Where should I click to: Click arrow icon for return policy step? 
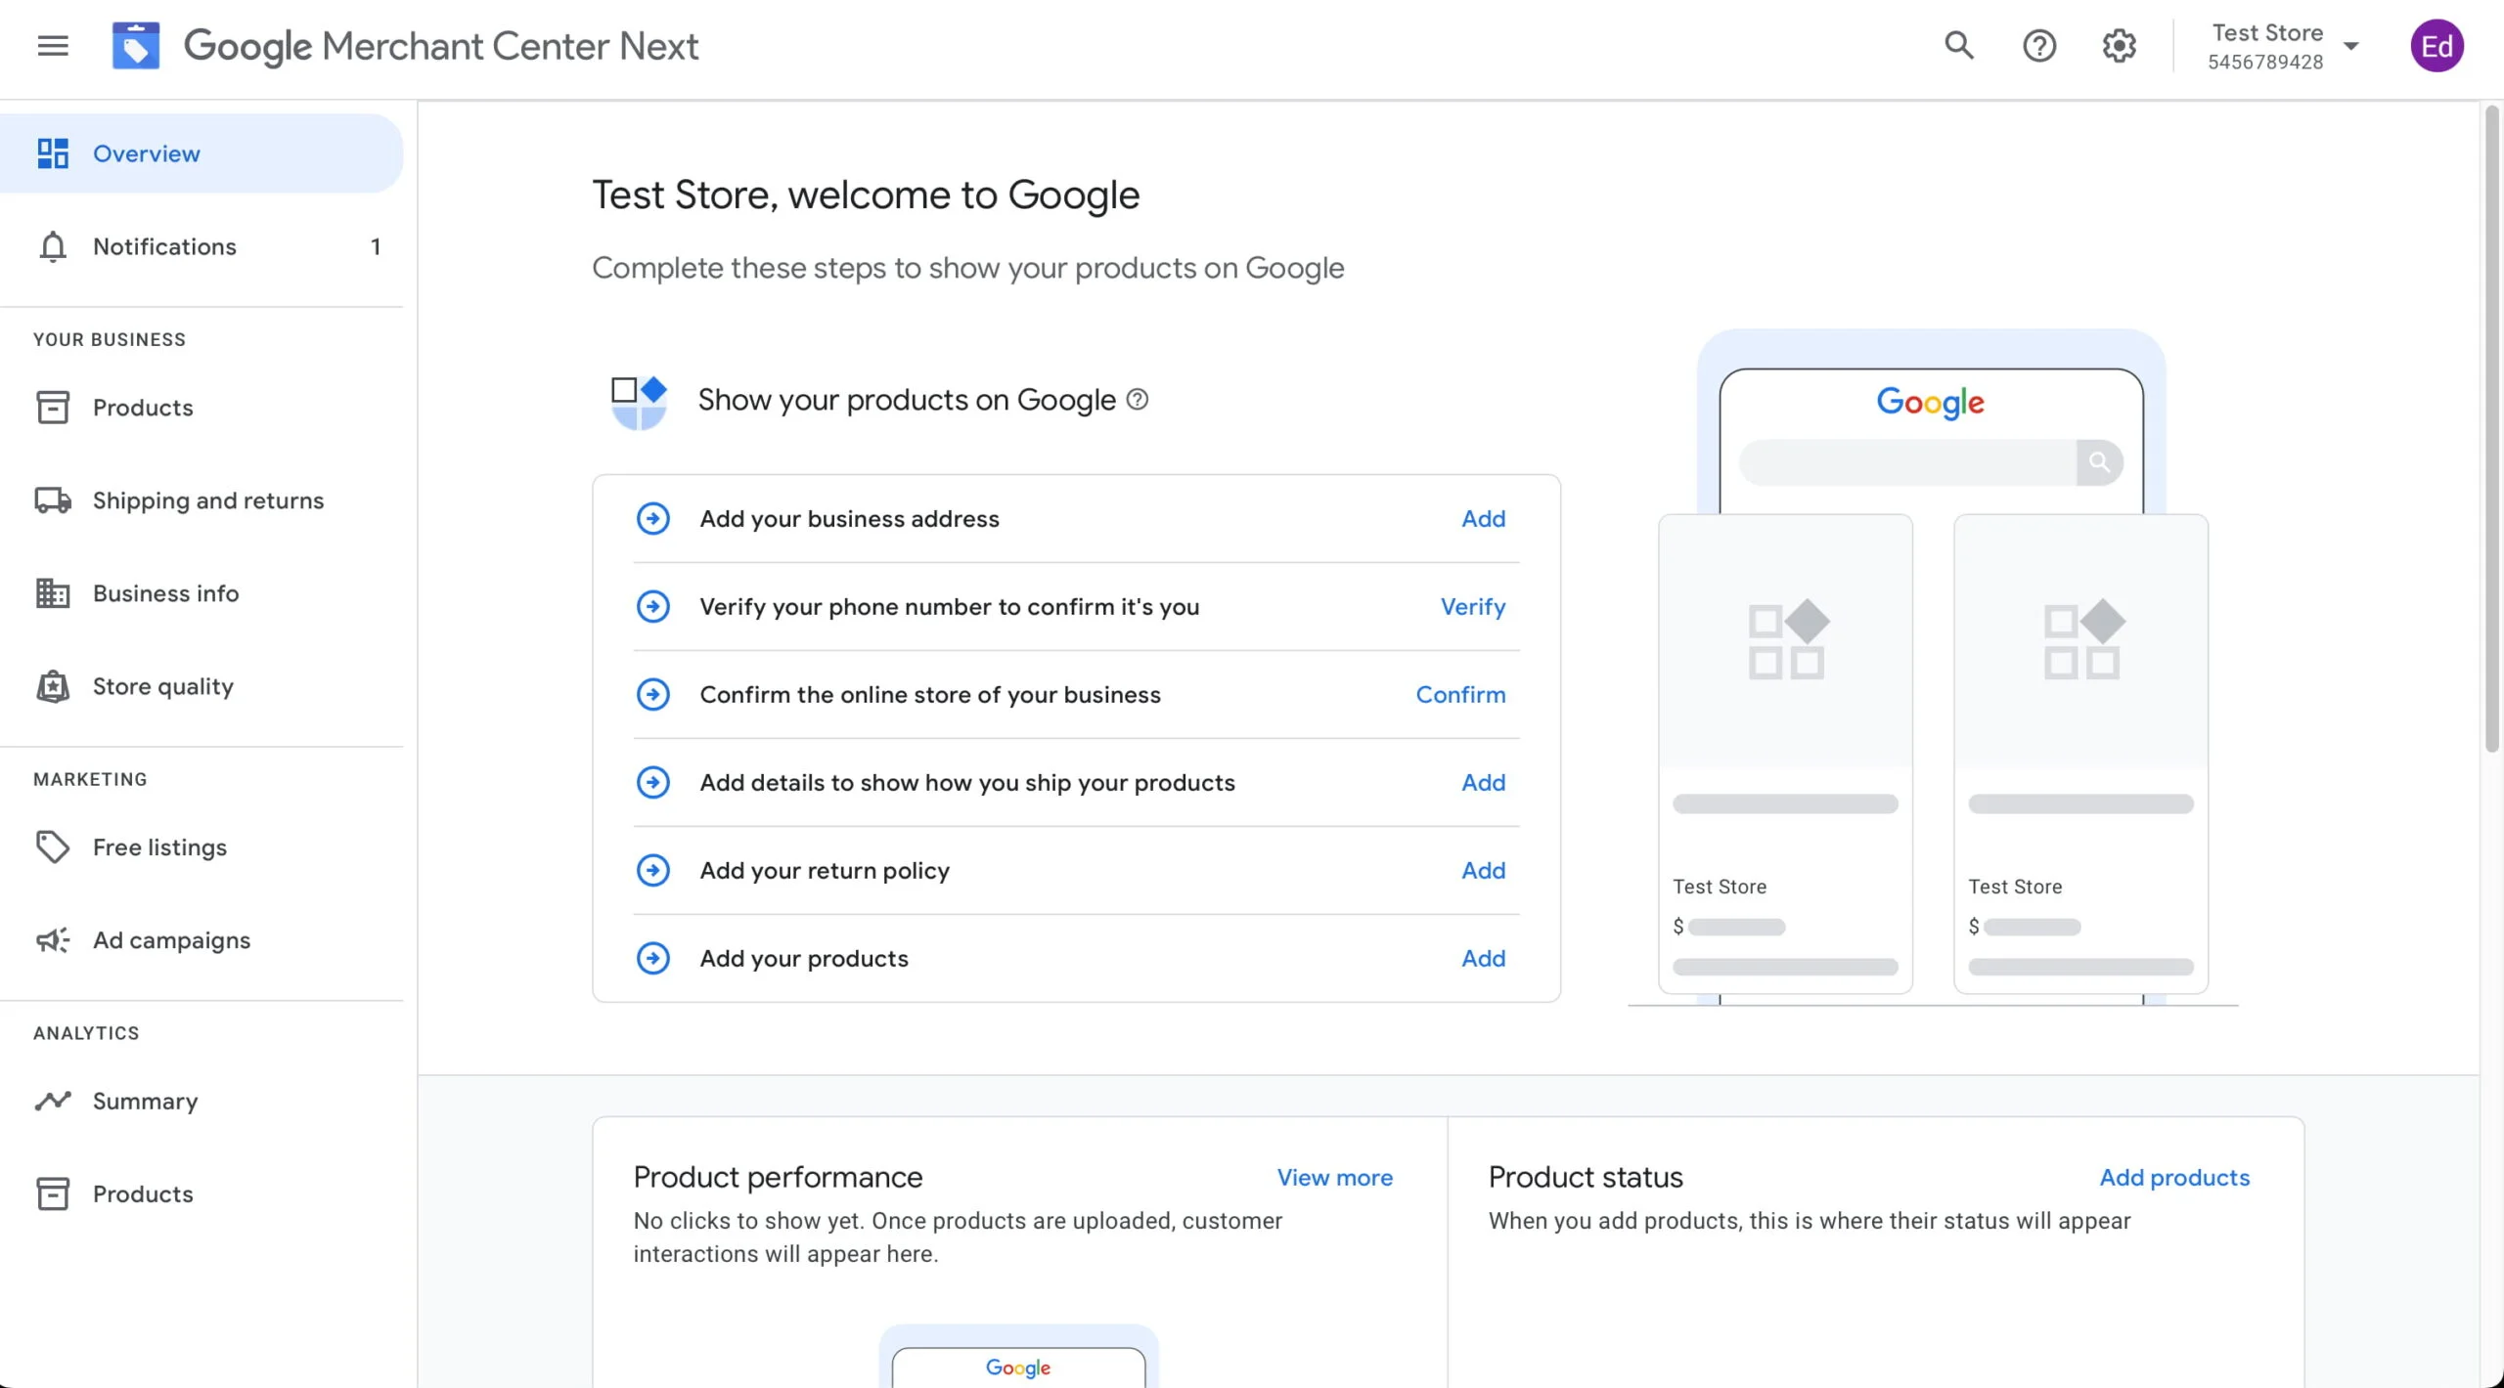(x=653, y=871)
